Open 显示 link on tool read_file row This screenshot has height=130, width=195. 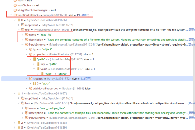[x=191, y=30]
